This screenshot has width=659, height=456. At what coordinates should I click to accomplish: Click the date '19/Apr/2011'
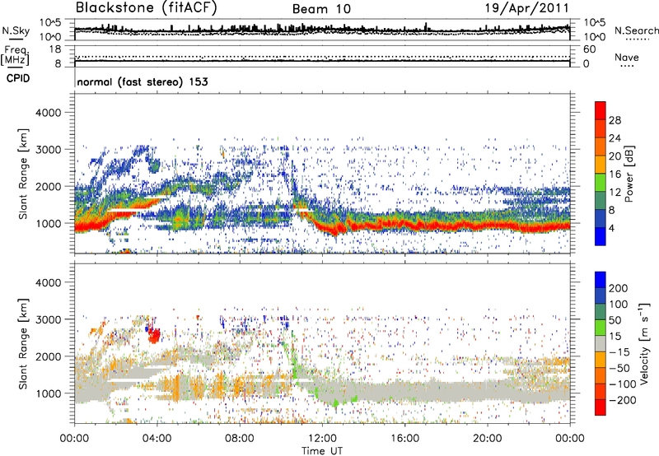[527, 8]
